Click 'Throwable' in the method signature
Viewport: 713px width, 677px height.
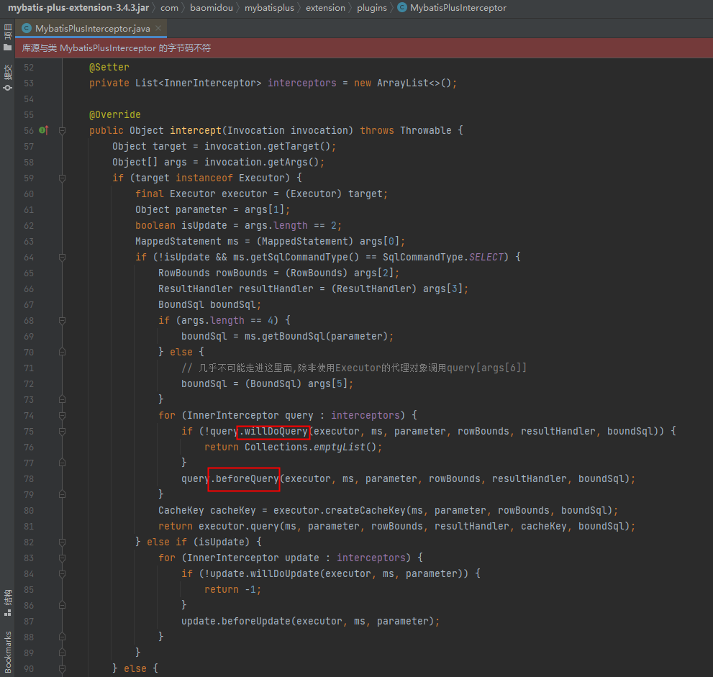tap(426, 130)
